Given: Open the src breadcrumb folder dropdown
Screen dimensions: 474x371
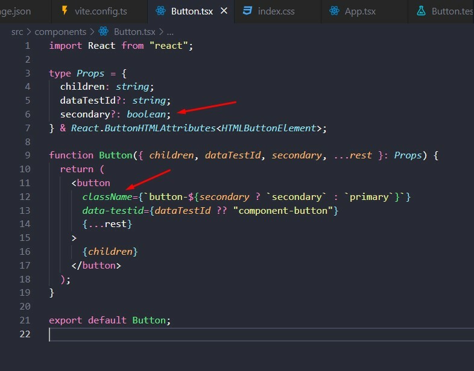Looking at the screenshot, I should tap(17, 31).
